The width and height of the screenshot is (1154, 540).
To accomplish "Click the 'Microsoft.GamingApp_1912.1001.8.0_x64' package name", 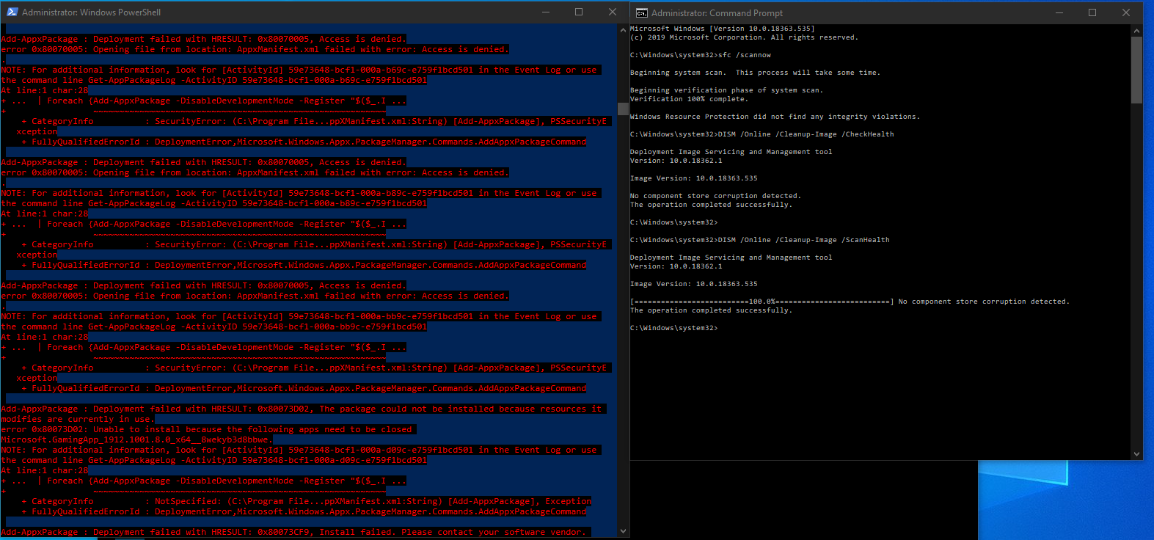I will point(136,439).
